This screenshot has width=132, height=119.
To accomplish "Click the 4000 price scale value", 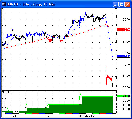I will pos(126,76).
